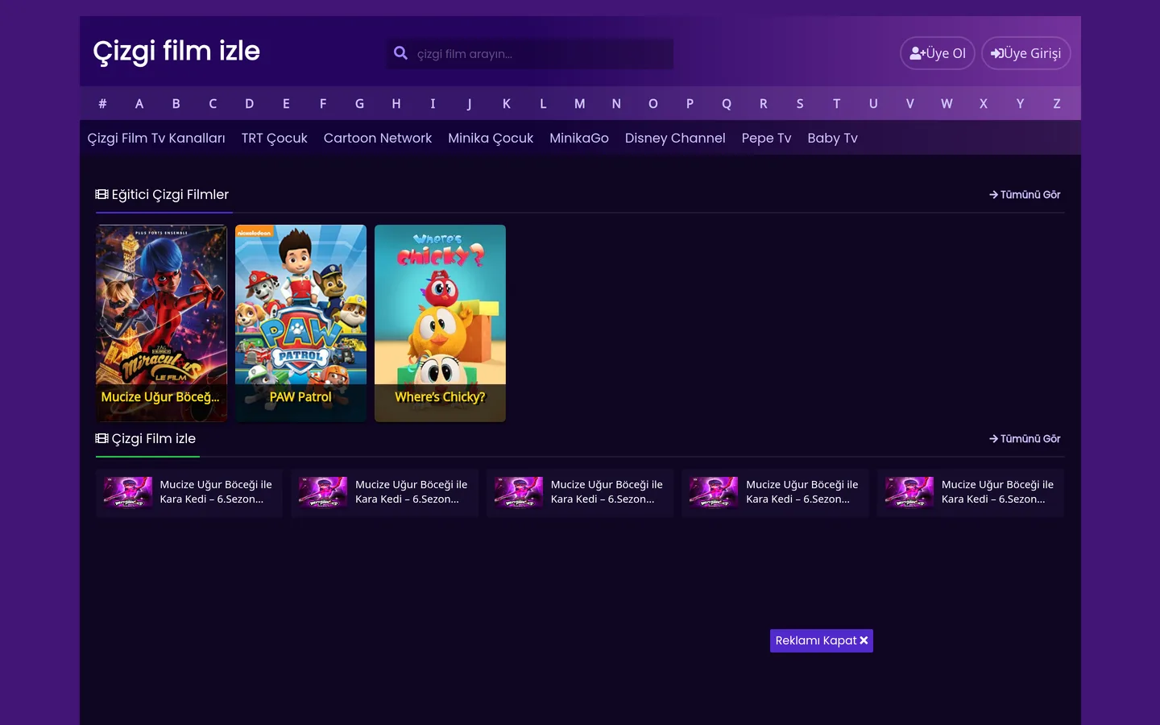1160x725 pixels.
Task: Filter cartoons by letter B
Action: (176, 103)
